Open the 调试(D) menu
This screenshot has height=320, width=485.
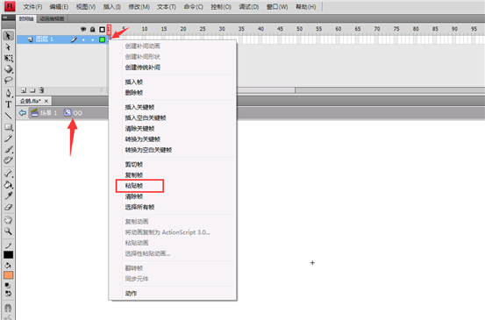pos(249,6)
